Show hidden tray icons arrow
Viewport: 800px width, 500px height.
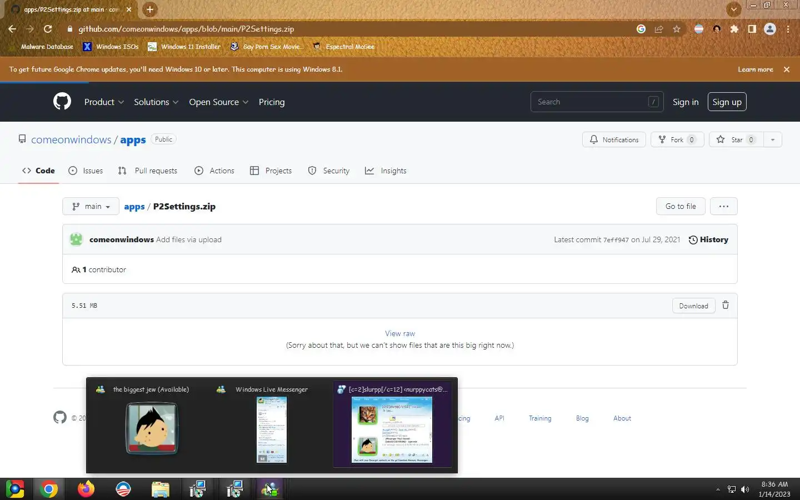718,489
